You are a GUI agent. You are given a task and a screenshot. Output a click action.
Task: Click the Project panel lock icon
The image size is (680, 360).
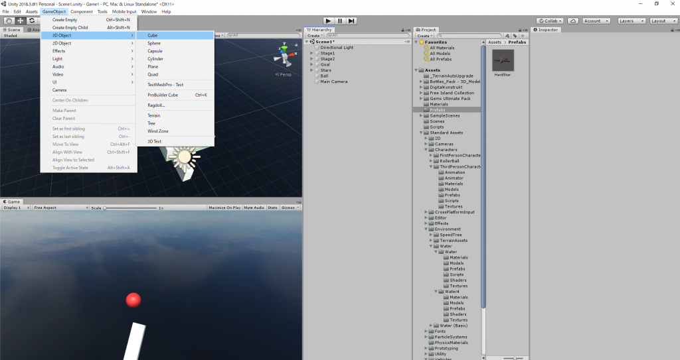(521, 30)
